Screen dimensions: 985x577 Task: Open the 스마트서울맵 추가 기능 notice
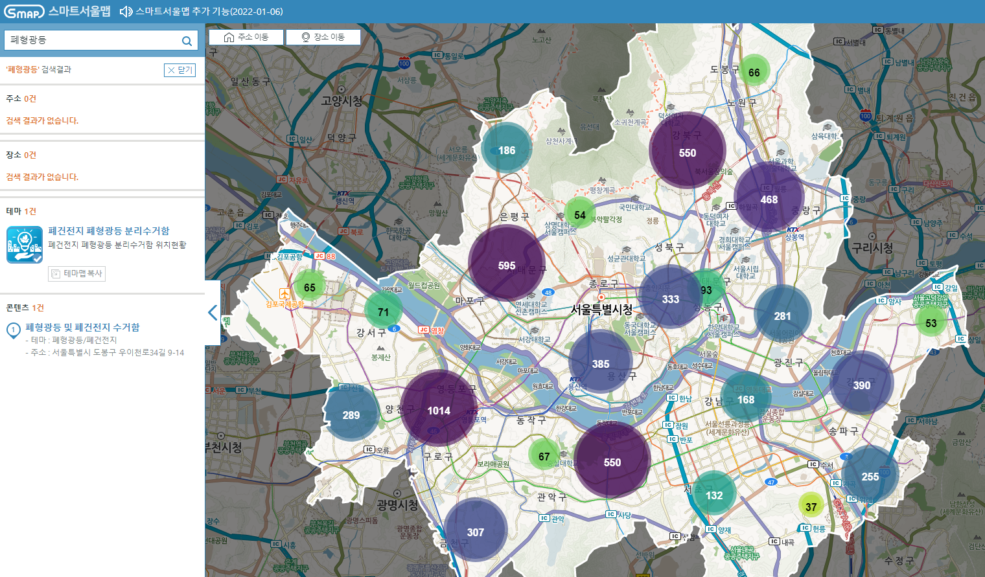coord(209,12)
